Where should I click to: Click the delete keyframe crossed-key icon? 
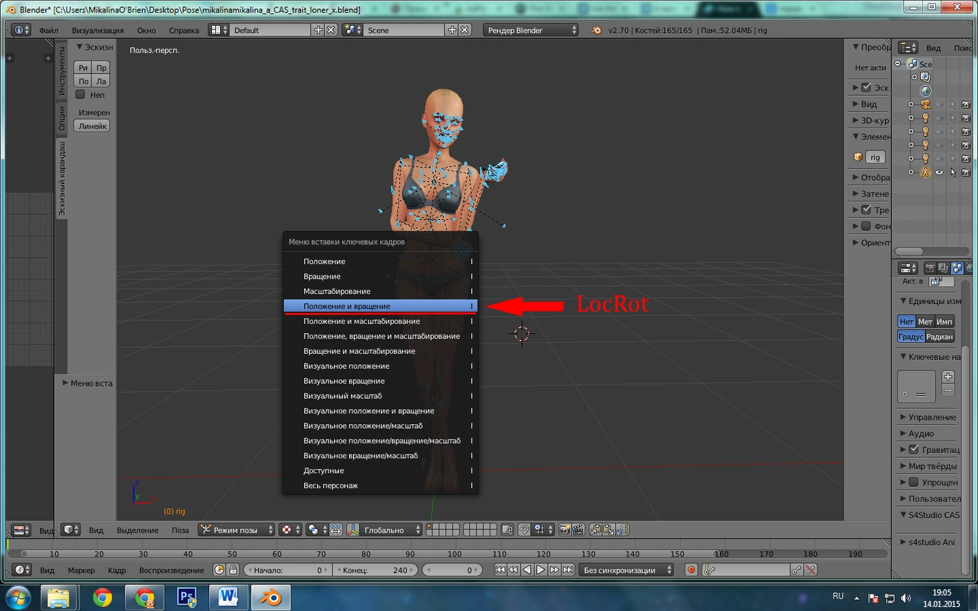coord(810,570)
